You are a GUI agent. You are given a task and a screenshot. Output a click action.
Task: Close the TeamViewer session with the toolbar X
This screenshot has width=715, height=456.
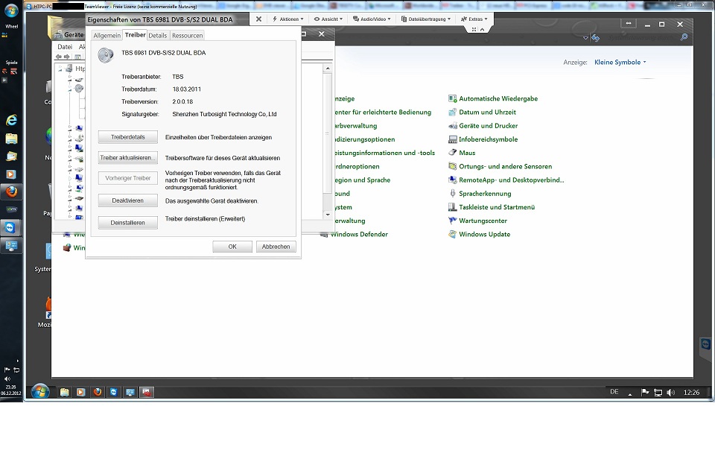point(258,19)
